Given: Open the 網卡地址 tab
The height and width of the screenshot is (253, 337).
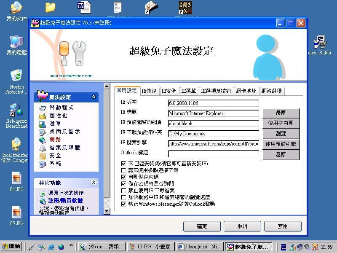Looking at the screenshot, I should point(246,91).
